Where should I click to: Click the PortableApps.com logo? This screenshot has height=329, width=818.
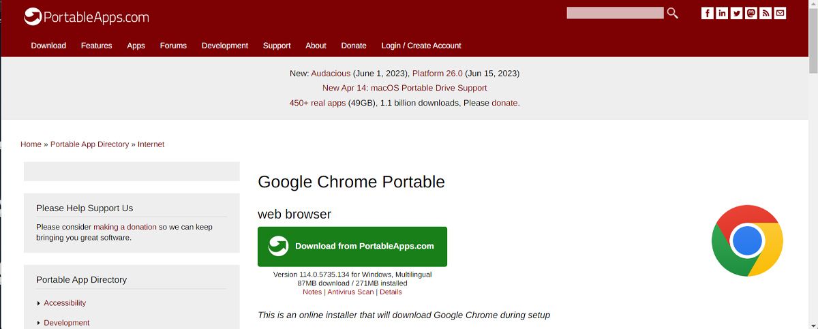pos(86,17)
